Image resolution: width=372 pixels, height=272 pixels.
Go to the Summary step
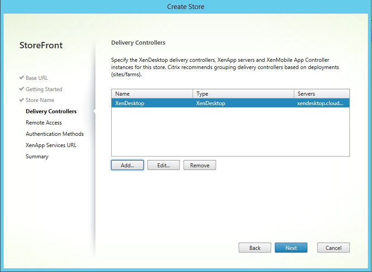click(37, 157)
